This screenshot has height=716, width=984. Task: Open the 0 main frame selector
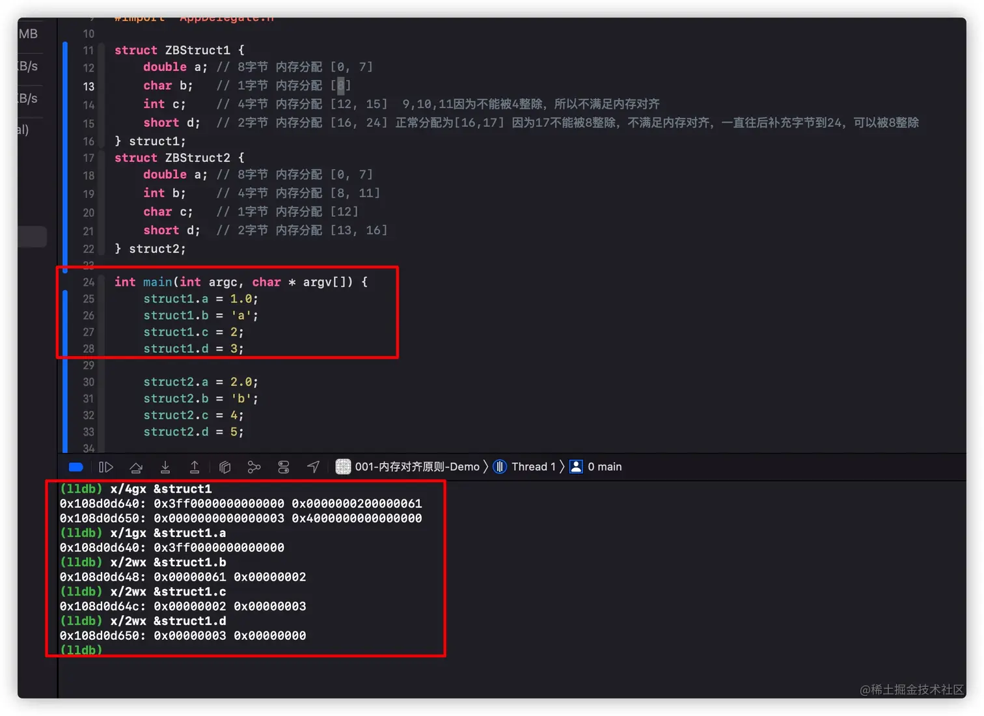coord(605,467)
